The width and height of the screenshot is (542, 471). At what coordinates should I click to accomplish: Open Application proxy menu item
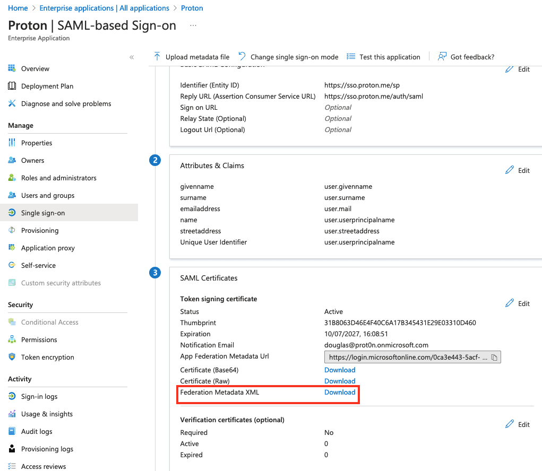click(48, 248)
